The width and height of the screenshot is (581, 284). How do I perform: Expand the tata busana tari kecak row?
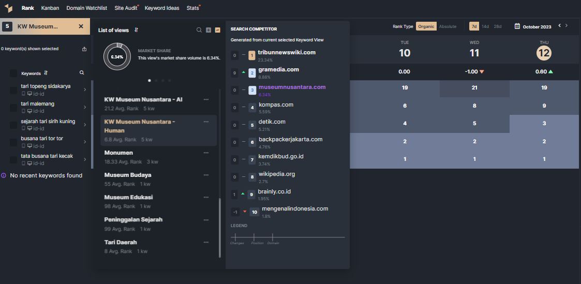[85, 159]
